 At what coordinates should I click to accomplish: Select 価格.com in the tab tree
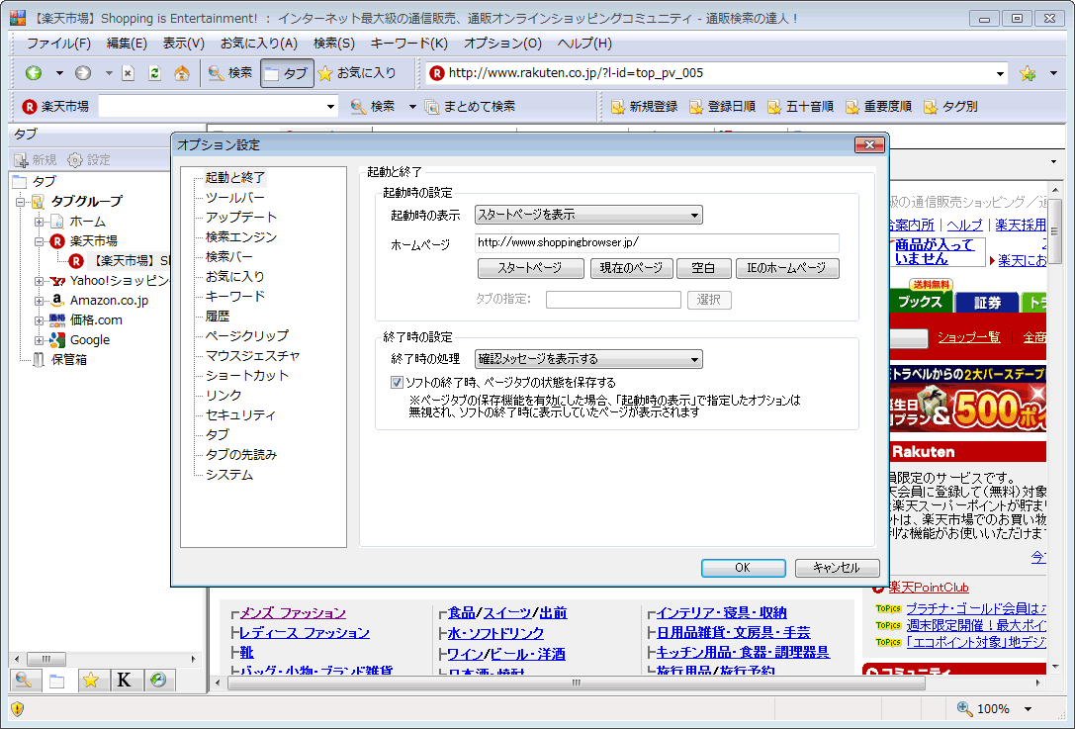pyautogui.click(x=95, y=320)
